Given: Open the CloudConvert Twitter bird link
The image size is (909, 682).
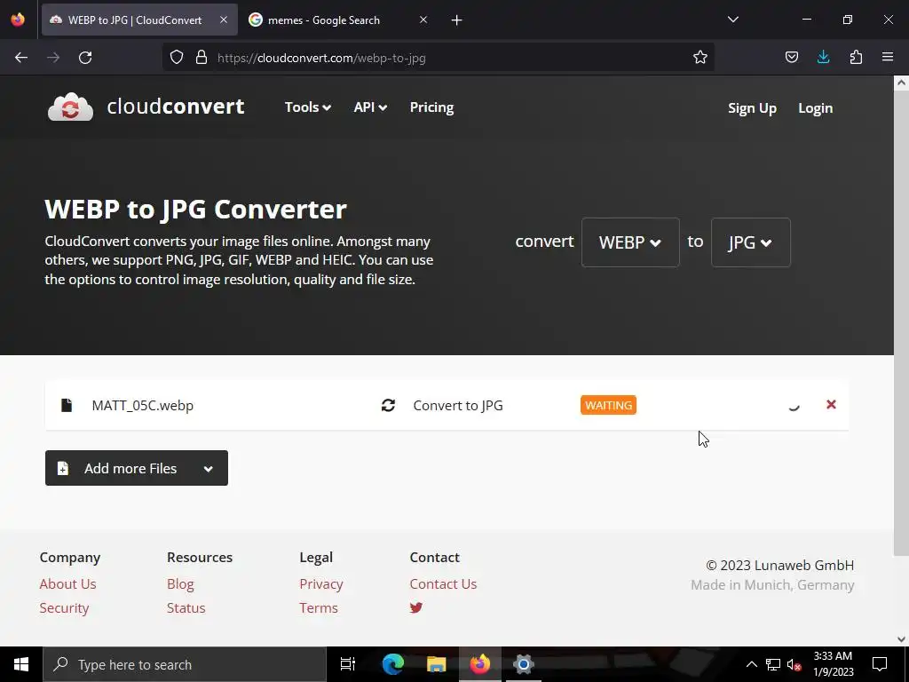Looking at the screenshot, I should tap(416, 607).
